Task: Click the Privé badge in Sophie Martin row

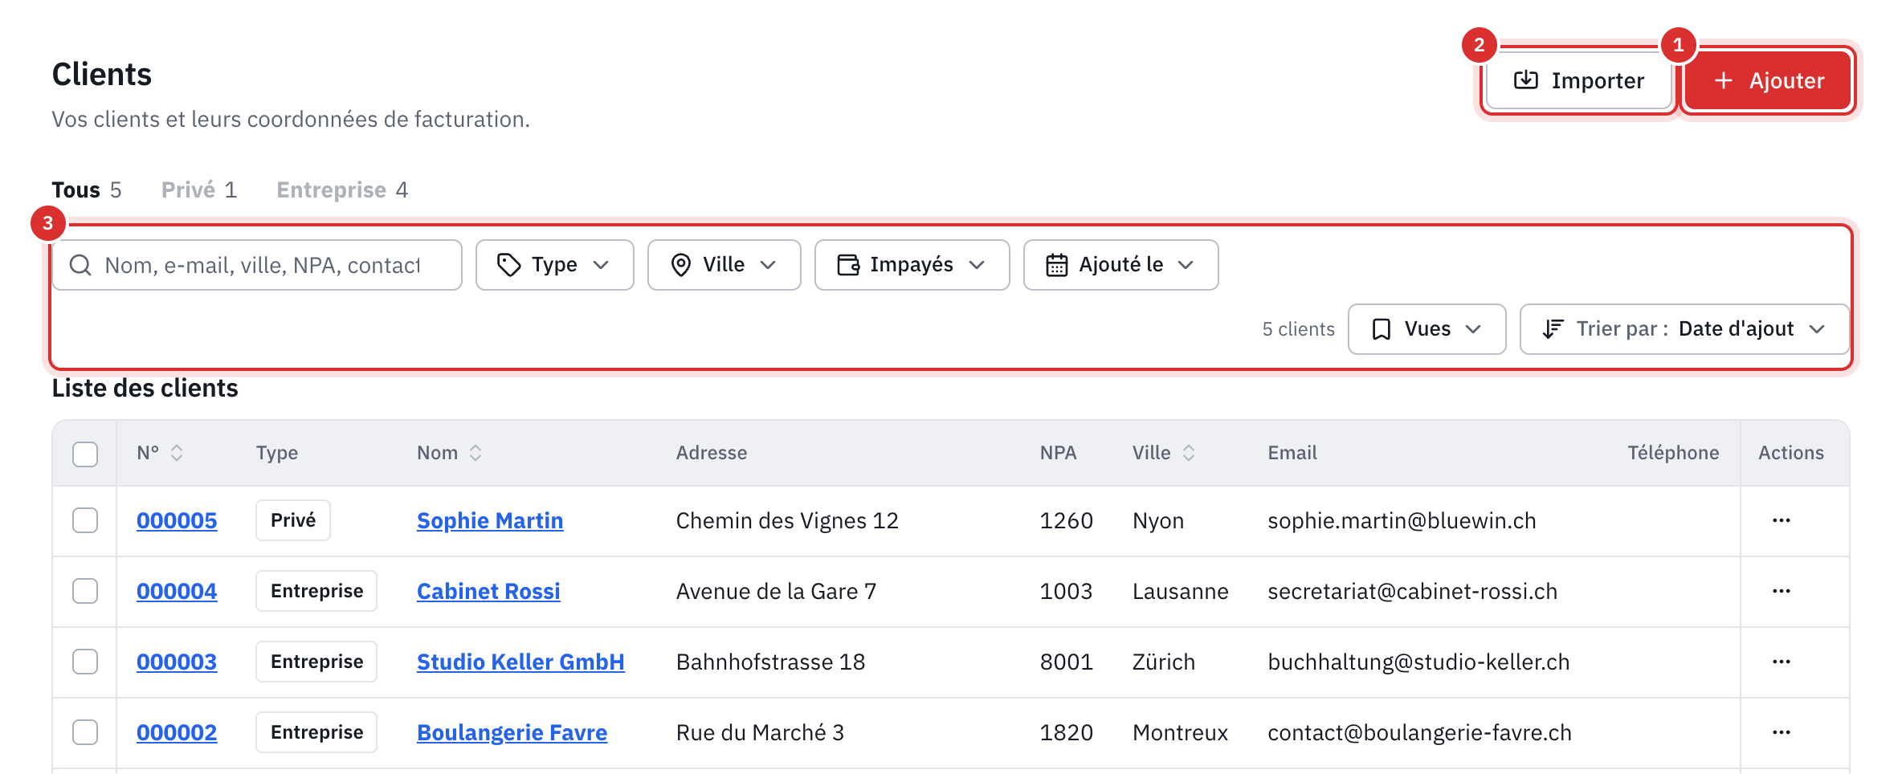Action: tap(293, 520)
